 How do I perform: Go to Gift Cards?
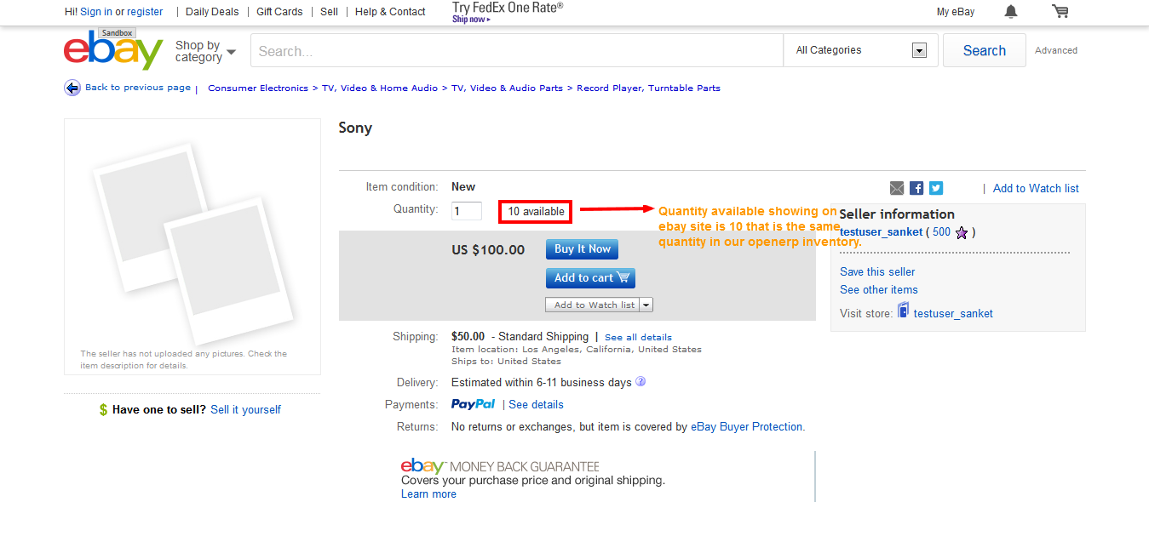click(x=279, y=12)
